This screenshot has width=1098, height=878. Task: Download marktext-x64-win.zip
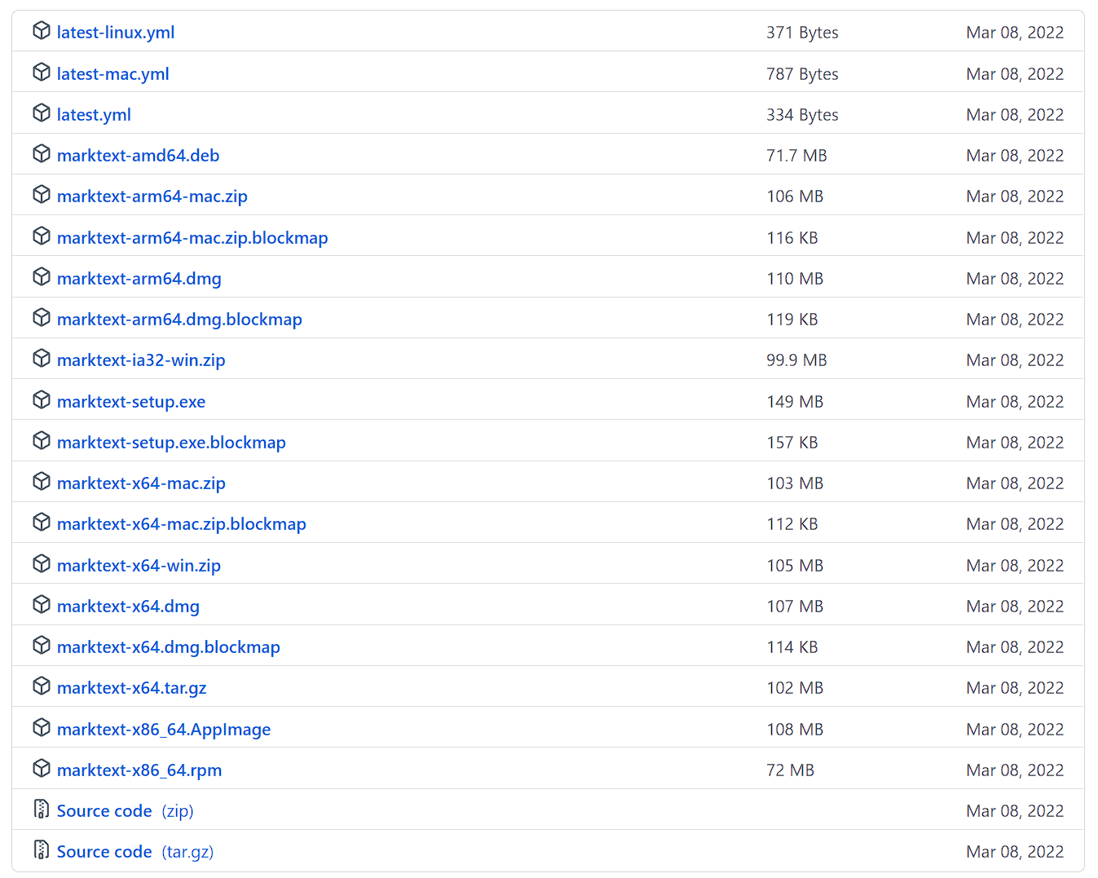139,566
